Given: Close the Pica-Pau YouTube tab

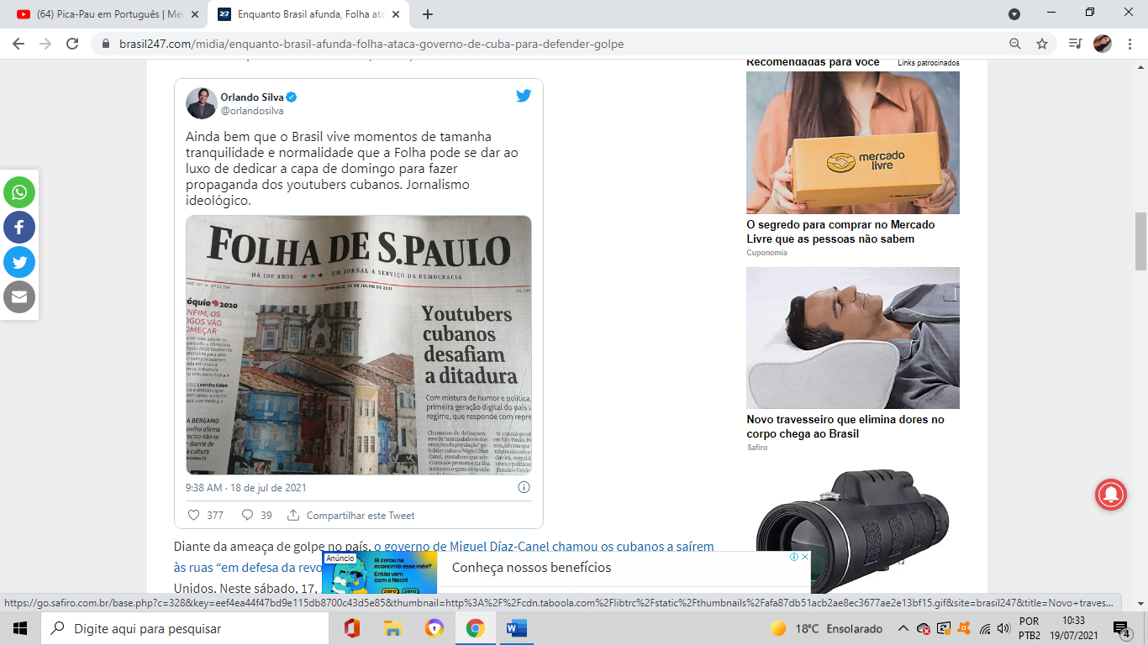Looking at the screenshot, I should pyautogui.click(x=195, y=14).
